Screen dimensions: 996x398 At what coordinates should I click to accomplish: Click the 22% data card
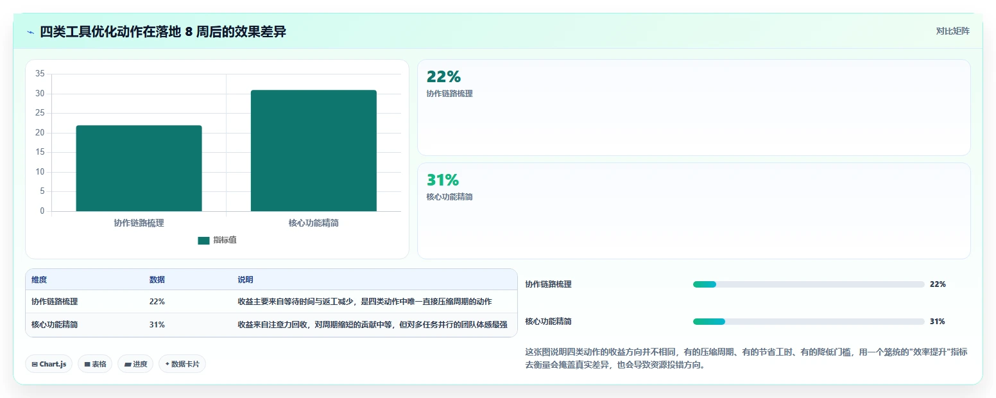click(694, 107)
